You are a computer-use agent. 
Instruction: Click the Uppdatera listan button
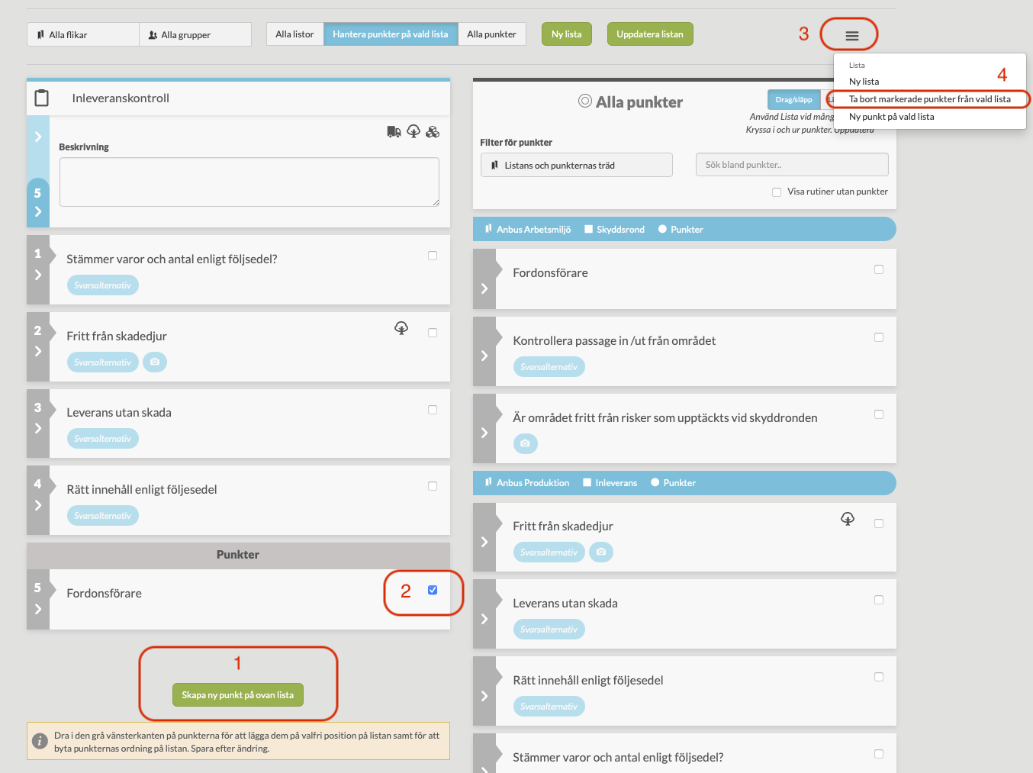[650, 34]
